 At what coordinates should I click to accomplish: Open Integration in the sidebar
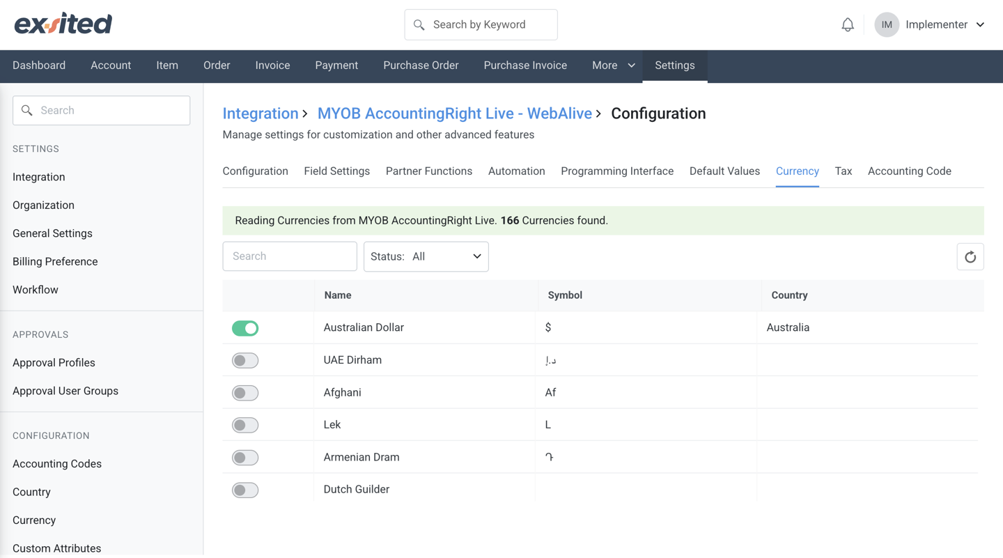39,177
